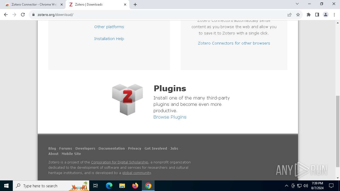Viewport: 340px width, 191px height.
Task: Open the About footer link
Action: (x=53, y=154)
